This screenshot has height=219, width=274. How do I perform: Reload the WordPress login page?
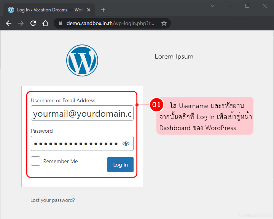pyautogui.click(x=33, y=23)
